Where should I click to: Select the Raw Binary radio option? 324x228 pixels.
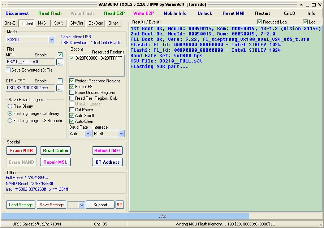tap(10, 106)
